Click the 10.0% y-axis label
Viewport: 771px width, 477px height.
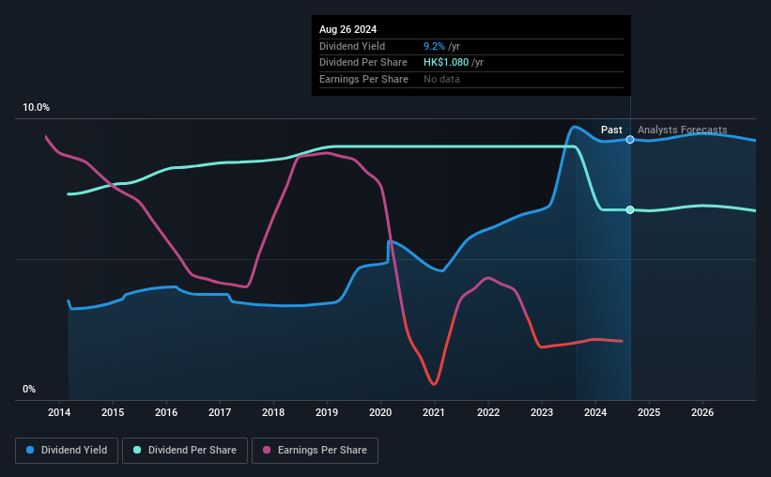coord(37,108)
